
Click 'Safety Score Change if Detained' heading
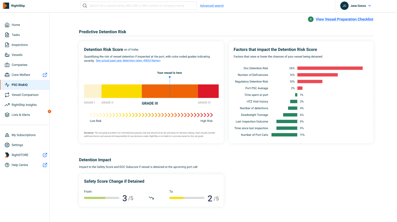114,181
